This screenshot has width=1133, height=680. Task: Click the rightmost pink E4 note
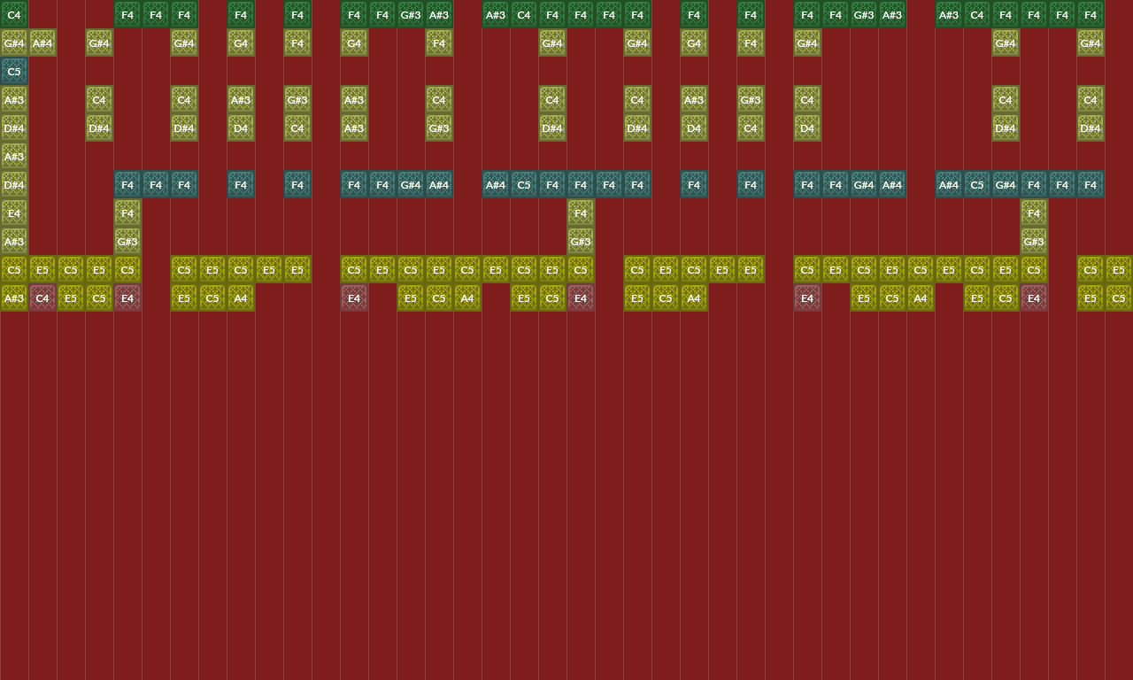tap(1034, 297)
